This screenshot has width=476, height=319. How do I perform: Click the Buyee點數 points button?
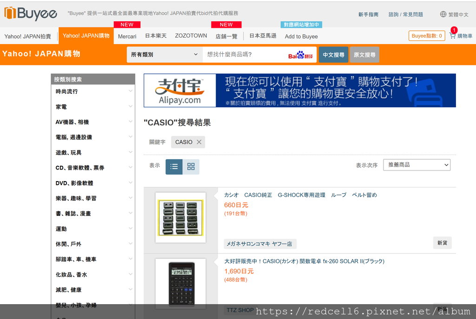(x=427, y=36)
